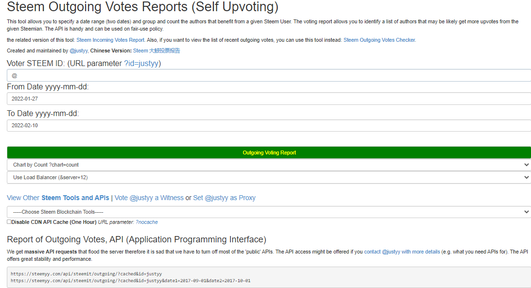Open the Chinese version Steem link
The width and height of the screenshot is (531, 288).
click(x=157, y=51)
